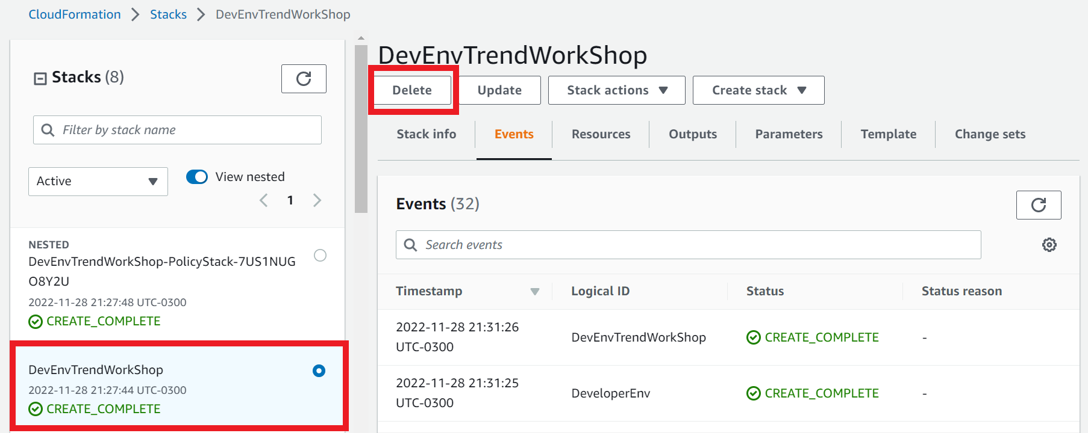Click the Status reason column header

[962, 291]
